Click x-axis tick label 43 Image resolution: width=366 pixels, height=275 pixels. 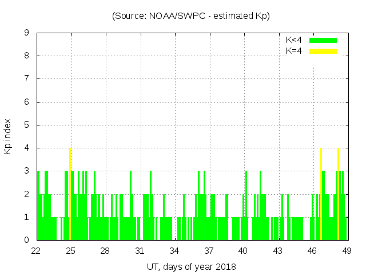pyautogui.click(x=277, y=250)
